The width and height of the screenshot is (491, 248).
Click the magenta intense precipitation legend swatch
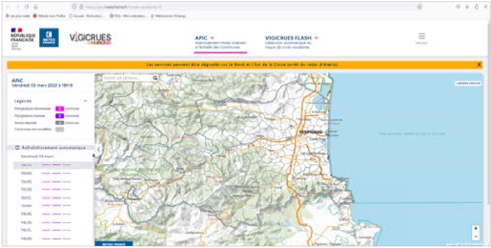coord(59,109)
